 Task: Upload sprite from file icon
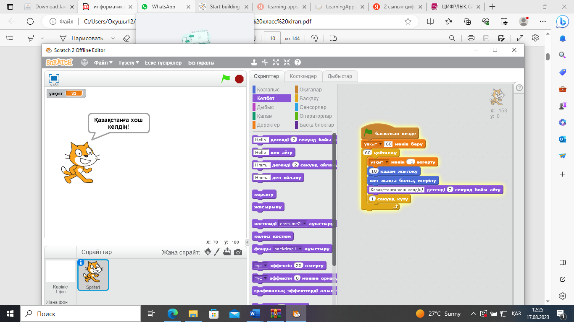pyautogui.click(x=227, y=252)
